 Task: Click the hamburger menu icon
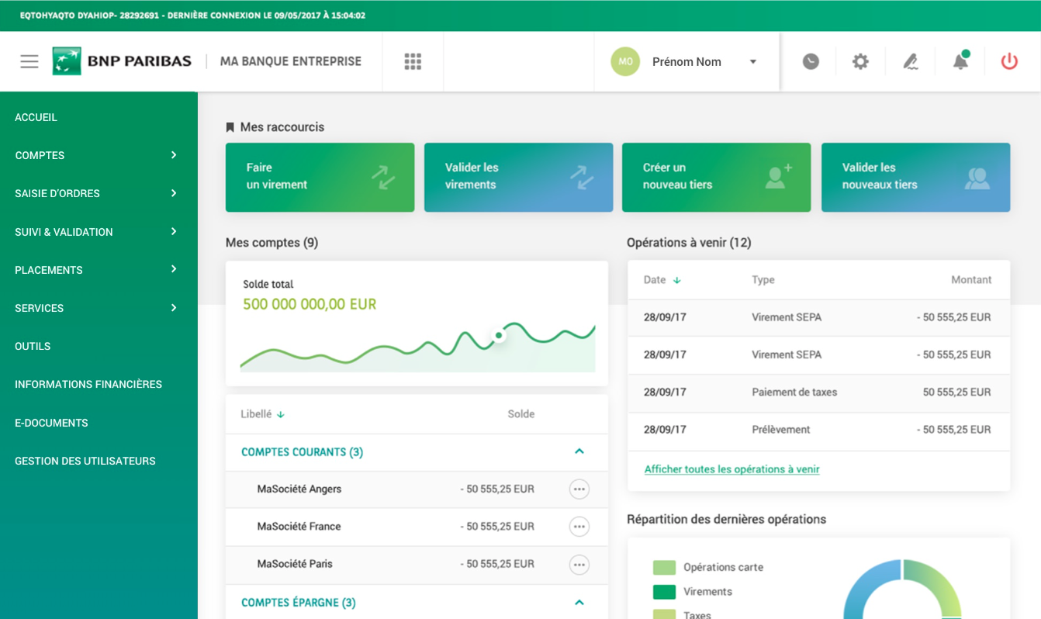[x=29, y=62]
